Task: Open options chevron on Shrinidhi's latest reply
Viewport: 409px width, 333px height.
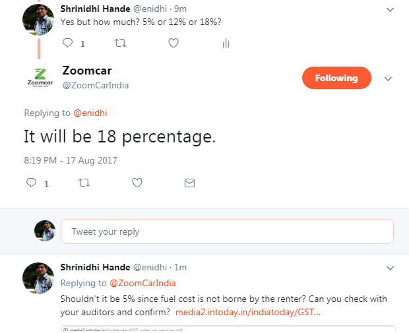Action: pos(389,268)
